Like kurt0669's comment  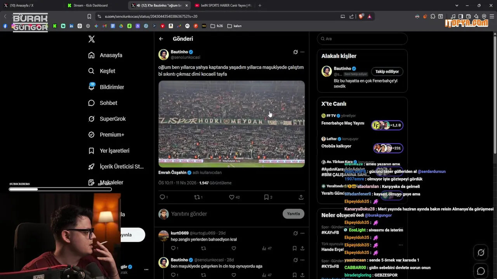point(234,248)
